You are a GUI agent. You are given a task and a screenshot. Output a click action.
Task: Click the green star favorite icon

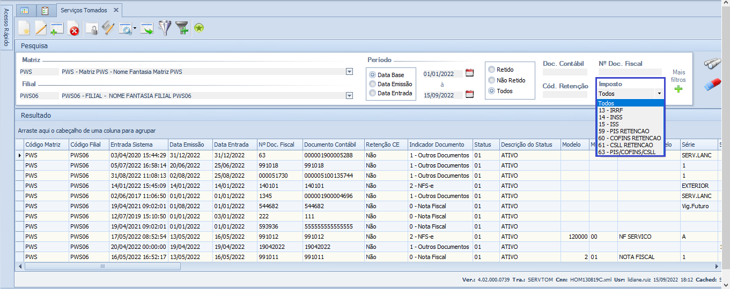pos(199,28)
